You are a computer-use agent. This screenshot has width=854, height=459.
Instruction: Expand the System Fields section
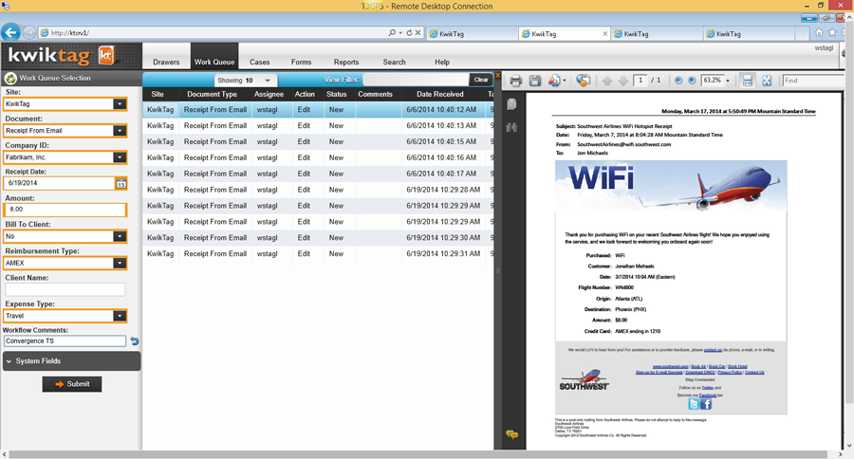[x=71, y=361]
